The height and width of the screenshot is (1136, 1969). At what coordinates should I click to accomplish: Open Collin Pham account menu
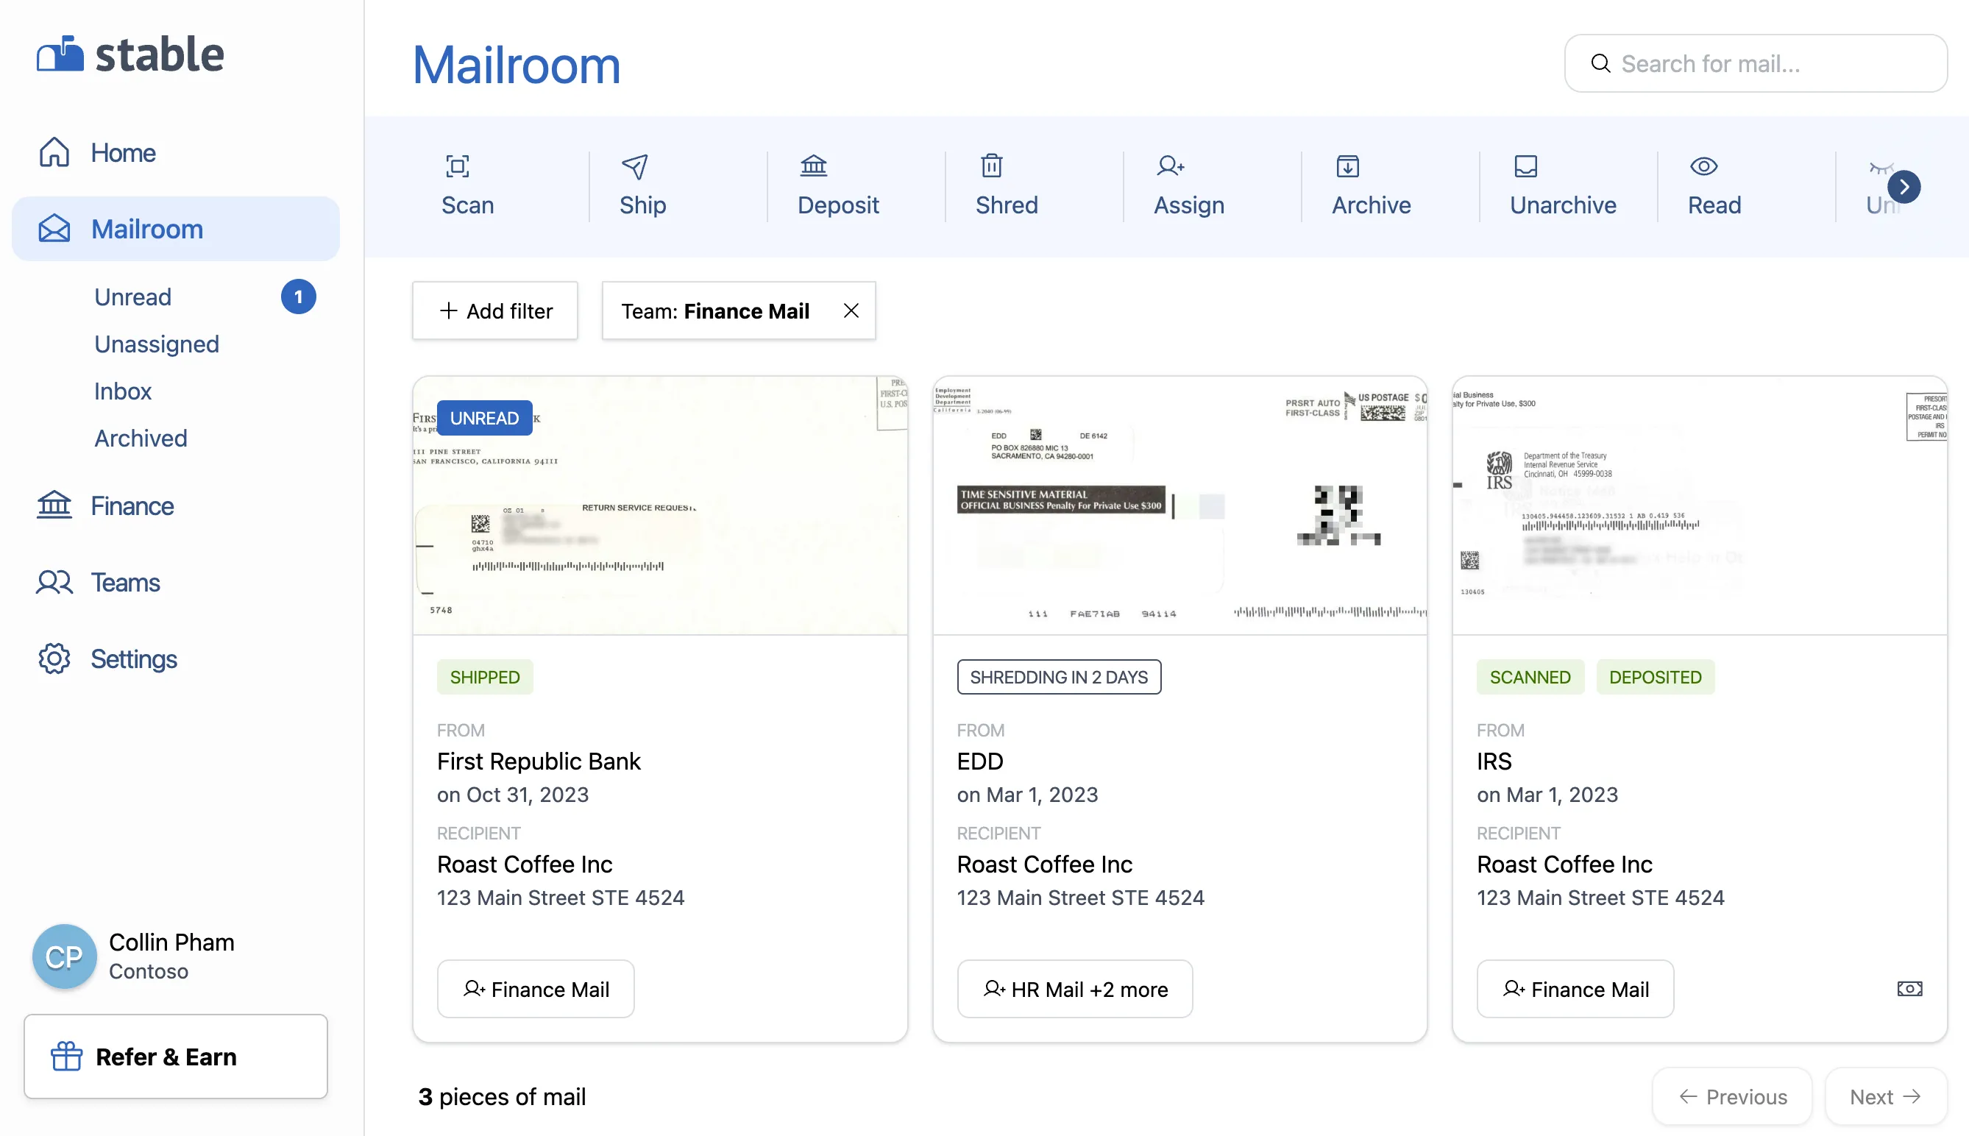[133, 956]
